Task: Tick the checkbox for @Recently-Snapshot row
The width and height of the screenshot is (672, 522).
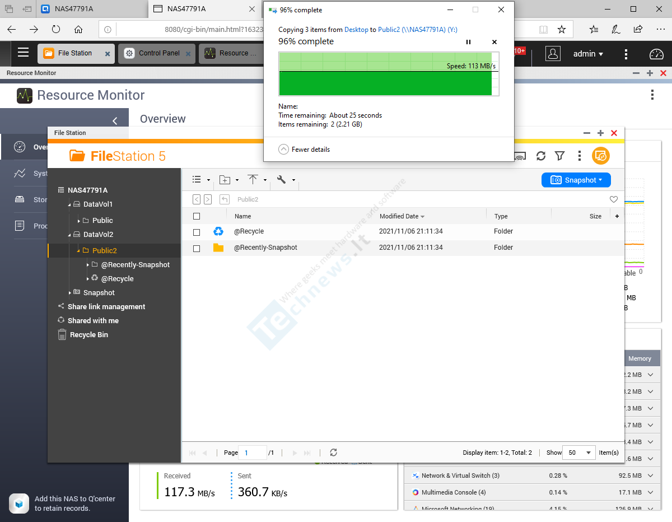Action: [x=197, y=248]
